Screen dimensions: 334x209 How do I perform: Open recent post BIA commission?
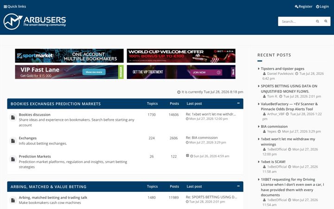pyautogui.click(x=274, y=126)
